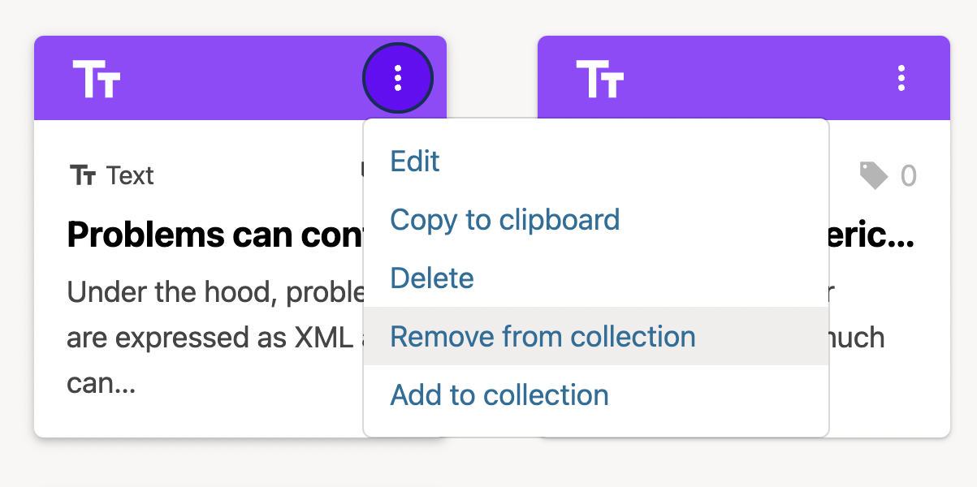Click the Text type label on the left card
977x487 pixels.
pos(130,175)
